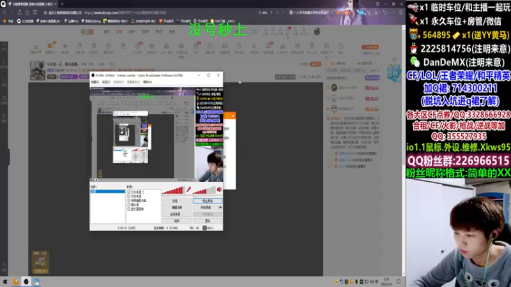Mute the microphone icon in OBS
This screenshot has height=287, width=511.
pyautogui.click(x=188, y=189)
